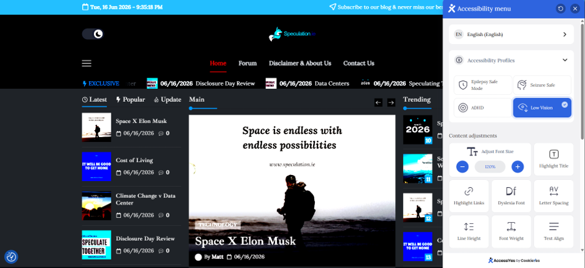Toggle Highlight Links option
Viewport: 585px width, 268px height.
coord(469,196)
